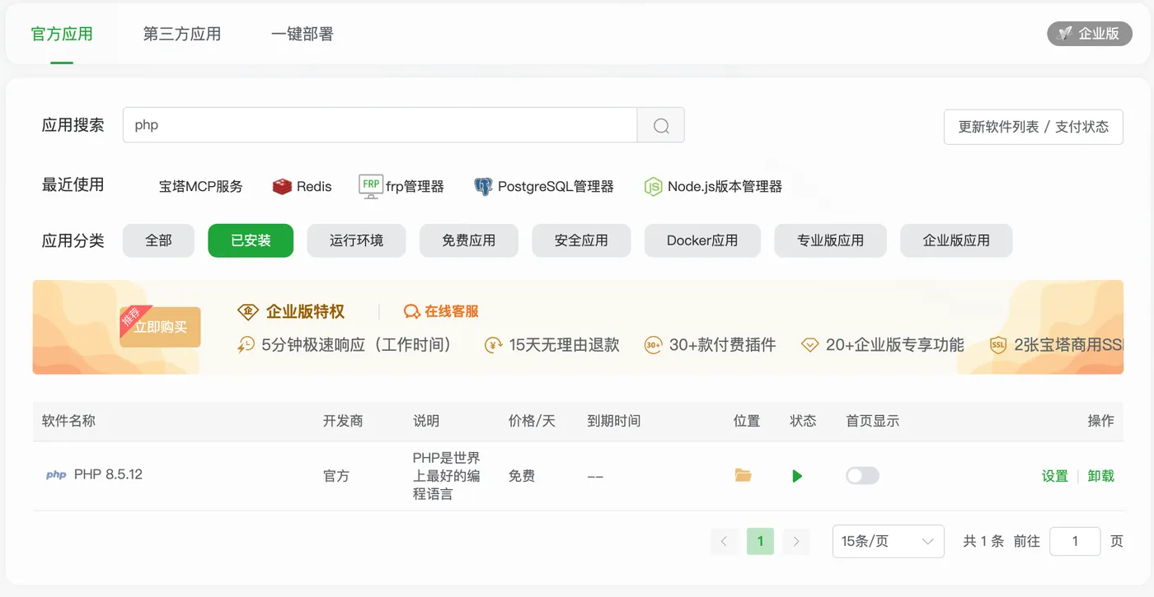1154x597 pixels.
Task: Click the 立即购买 banner button
Action: click(x=160, y=327)
